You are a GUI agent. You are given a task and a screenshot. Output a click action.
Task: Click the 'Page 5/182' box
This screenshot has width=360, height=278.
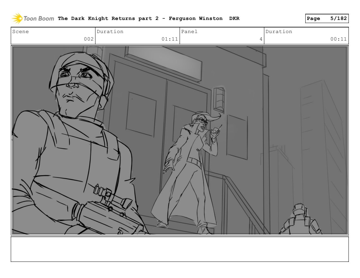click(327, 18)
